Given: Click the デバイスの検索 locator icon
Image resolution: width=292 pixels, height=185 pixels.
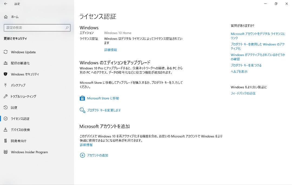Looking at the screenshot, I should (6, 130).
